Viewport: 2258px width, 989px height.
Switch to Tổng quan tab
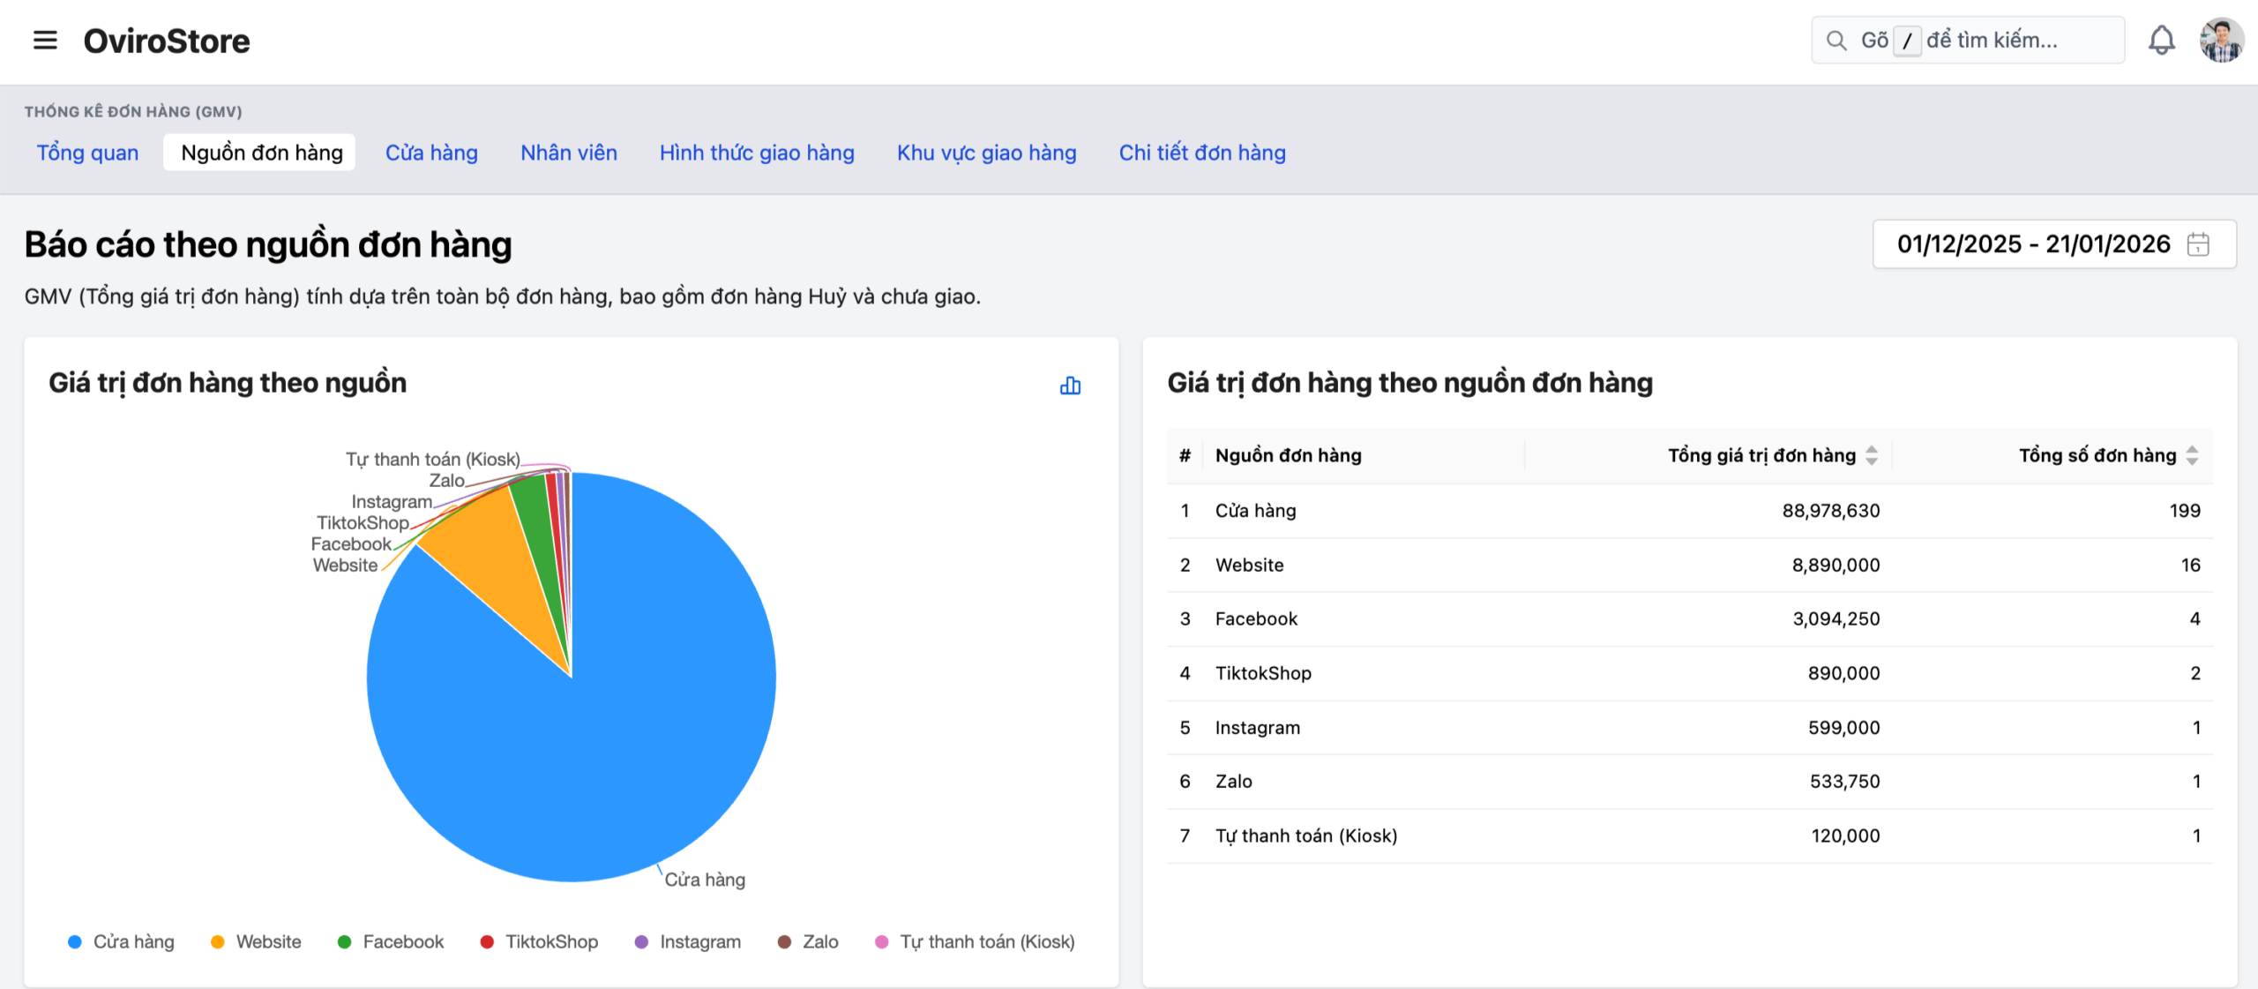(87, 153)
